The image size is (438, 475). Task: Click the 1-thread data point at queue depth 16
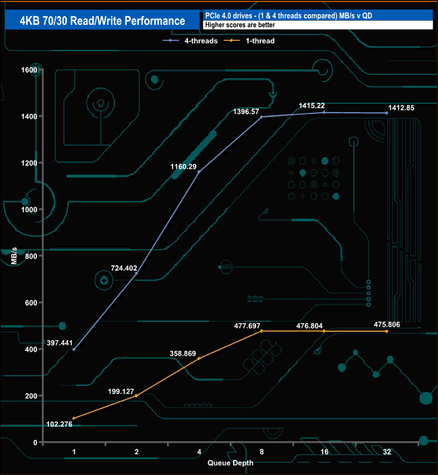(324, 331)
